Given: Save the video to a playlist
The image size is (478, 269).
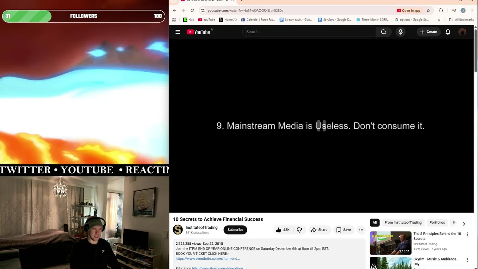Looking at the screenshot, I should tap(344, 230).
